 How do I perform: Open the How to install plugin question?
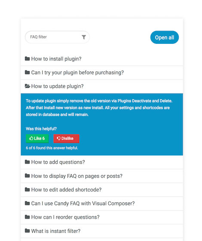[x=102, y=59]
